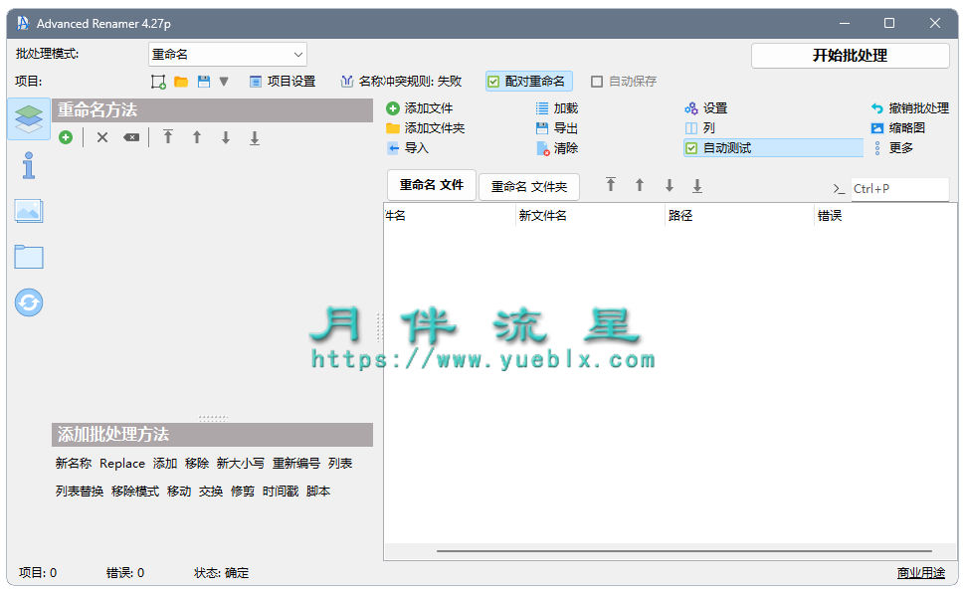Viewport: 965px width, 593px height.
Task: Open the 商业用途 link in the status bar
Action: (920, 573)
